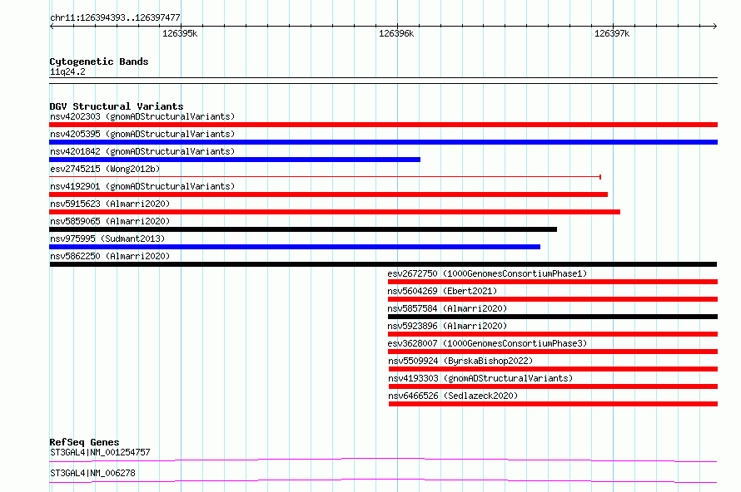Screen dimensions: 741x492
Task: Click the magenta ST3GAL4 NM_006278 transcript line
Action: point(383,480)
